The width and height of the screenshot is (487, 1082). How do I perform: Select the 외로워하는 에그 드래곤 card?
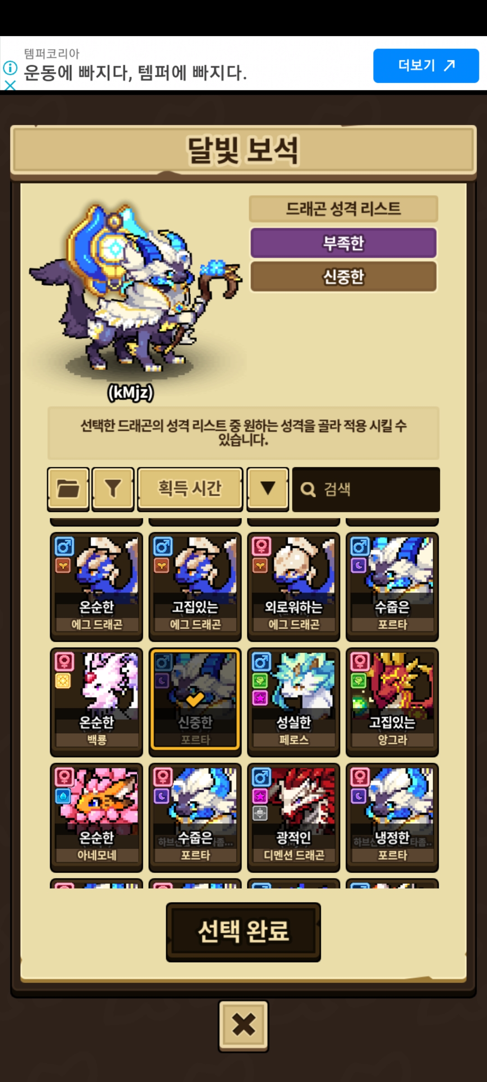click(x=294, y=586)
